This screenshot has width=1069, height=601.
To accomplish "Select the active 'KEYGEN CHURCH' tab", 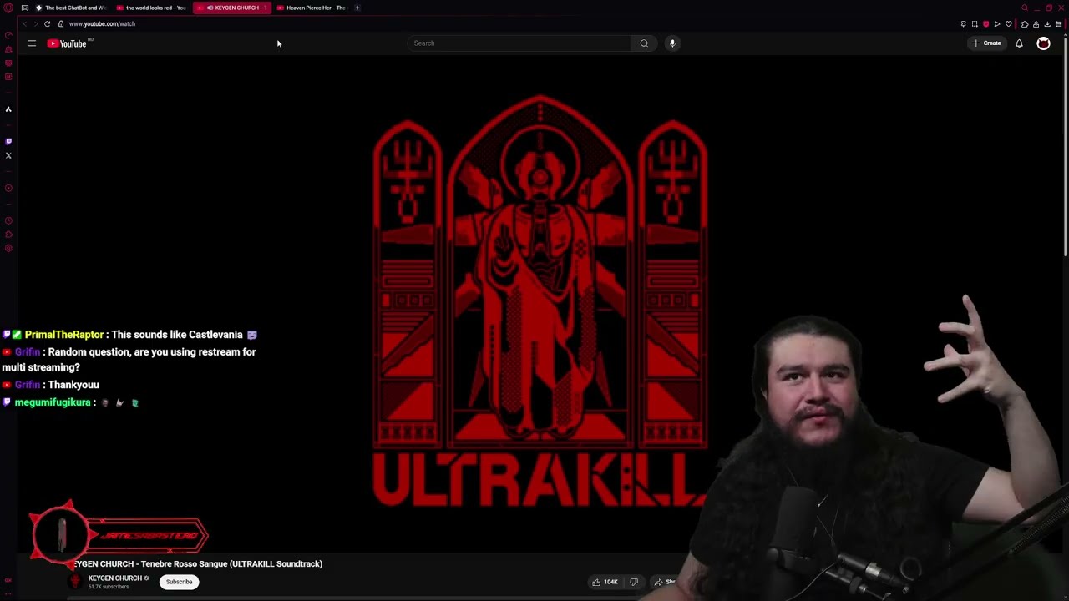I will tap(232, 8).
